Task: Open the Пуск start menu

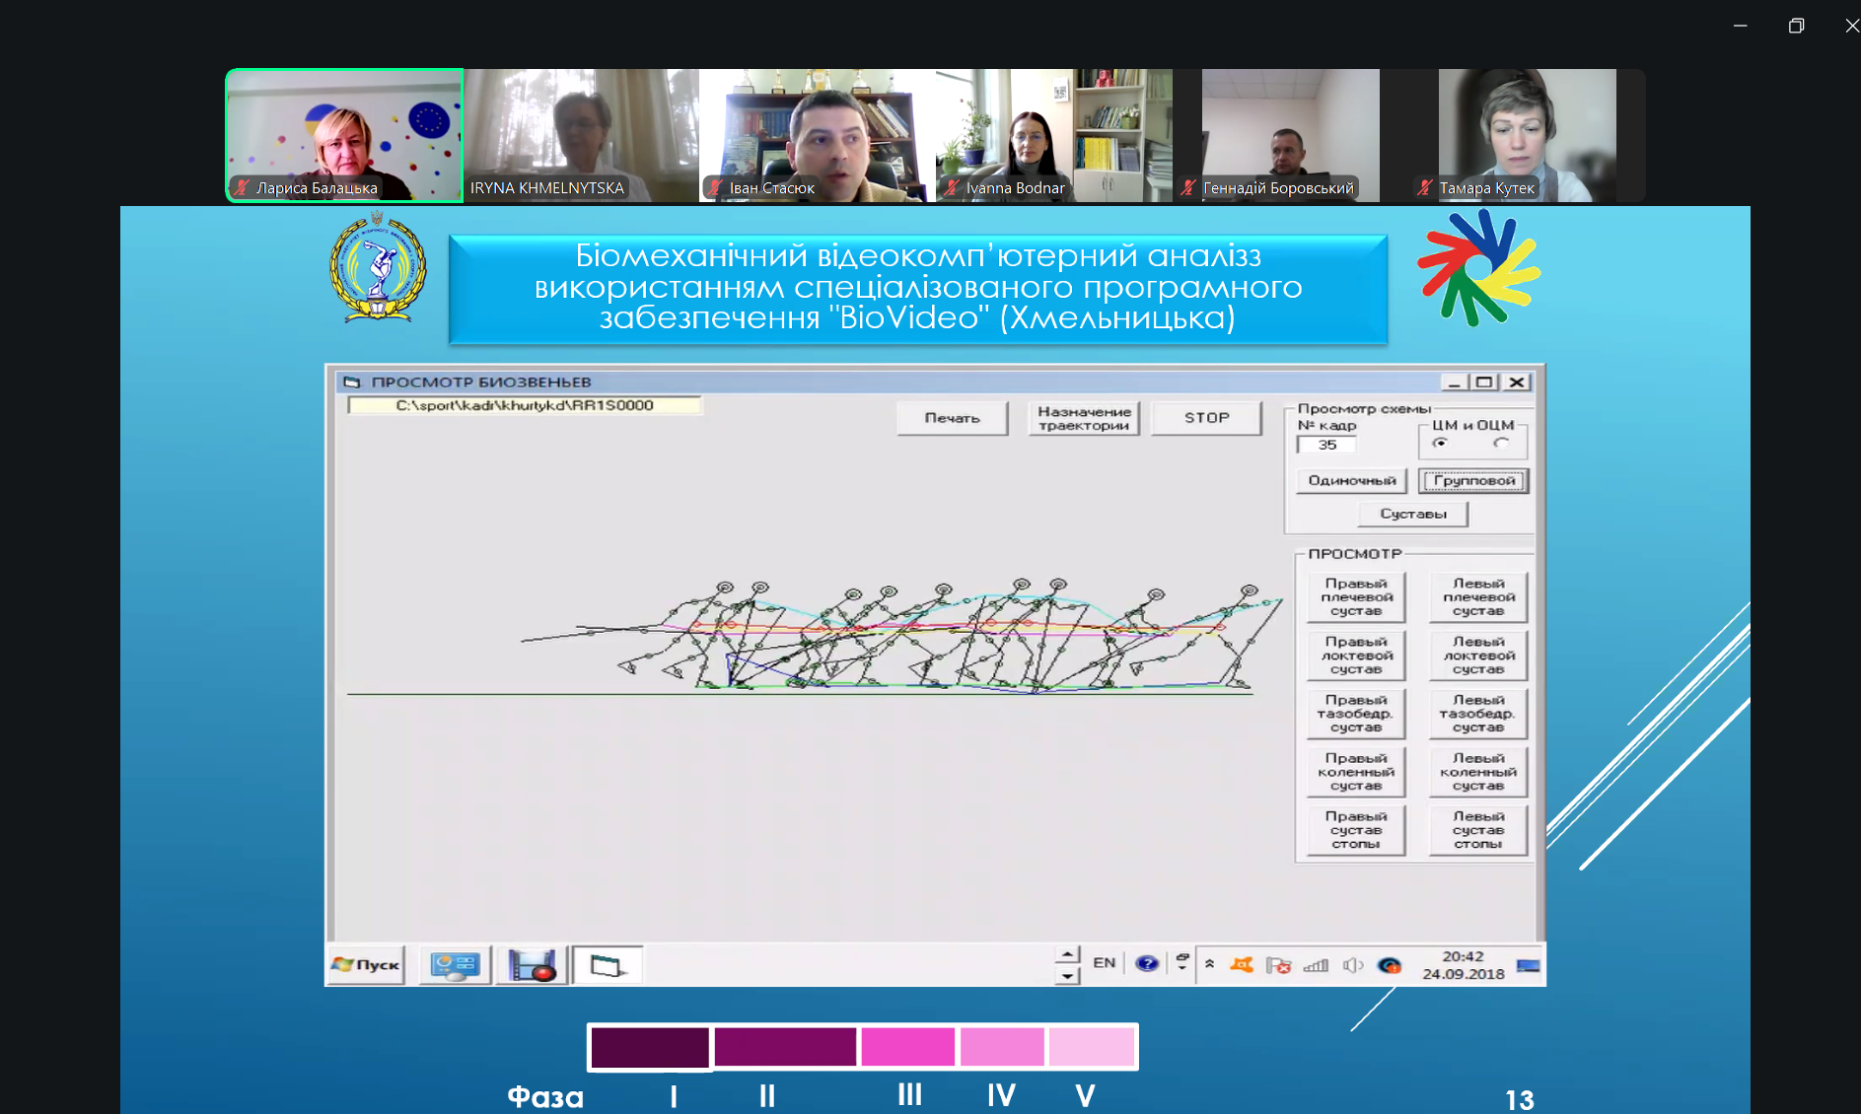Action: point(366,965)
